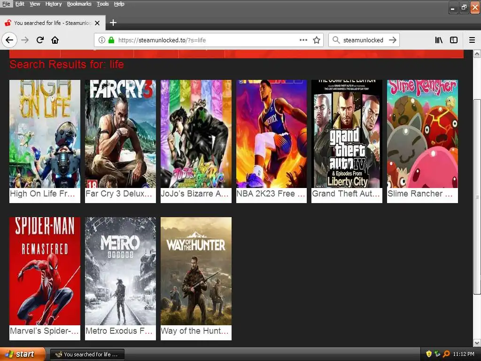Screen dimensions: 481x361
Task: Open the Windows start menu
Action: point(23,354)
